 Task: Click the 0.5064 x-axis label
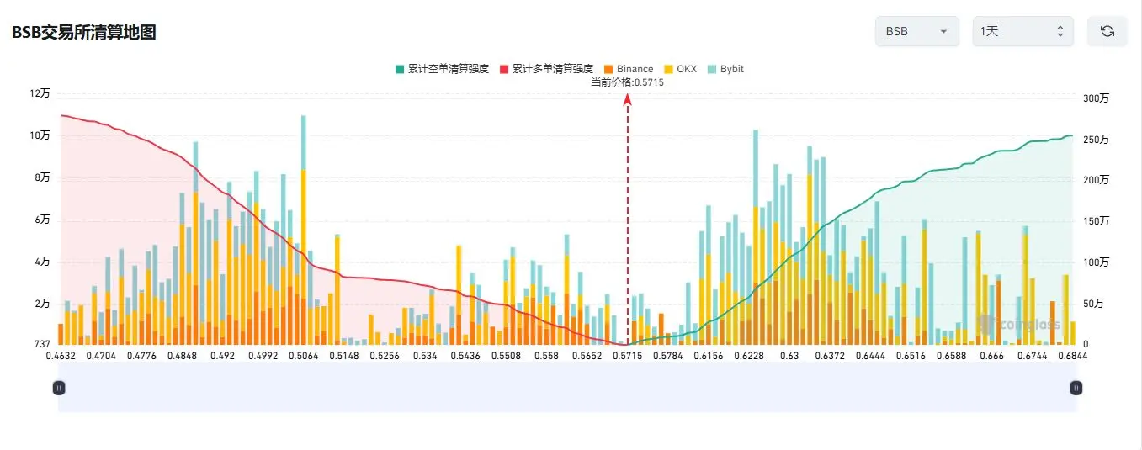point(302,357)
